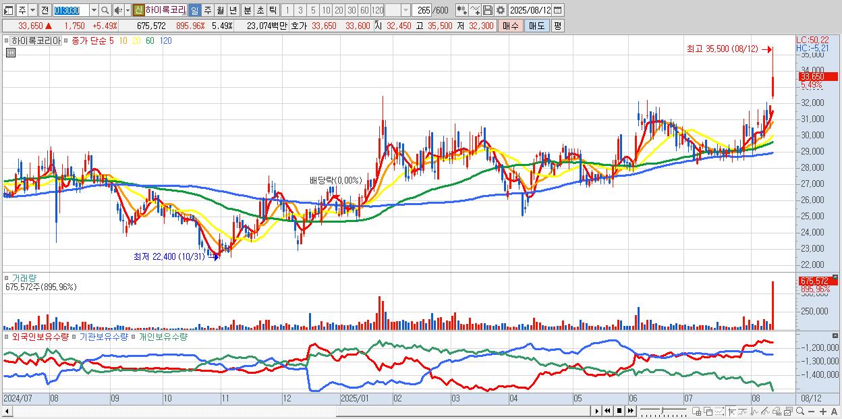This screenshot has height=419, width=842.
Task: Select second period 초 button
Action: point(260,10)
